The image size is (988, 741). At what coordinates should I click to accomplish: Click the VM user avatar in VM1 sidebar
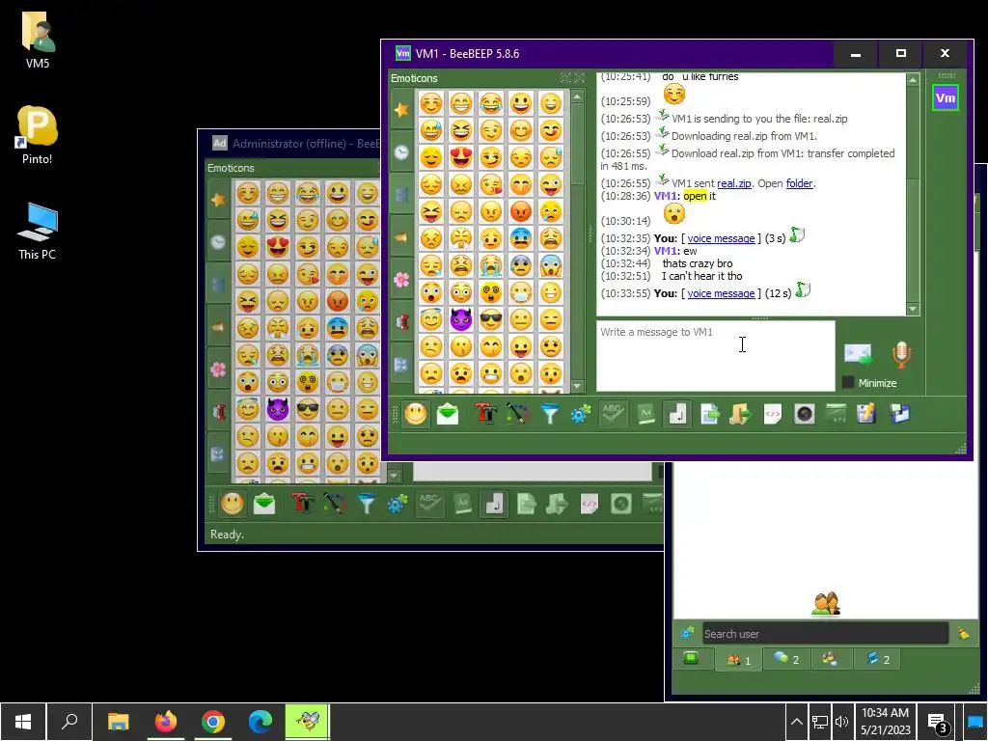point(946,97)
